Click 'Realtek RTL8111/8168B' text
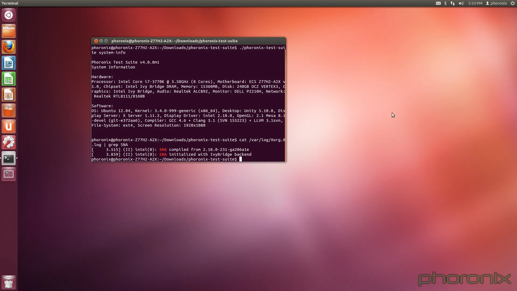517x291 pixels. click(x=119, y=96)
